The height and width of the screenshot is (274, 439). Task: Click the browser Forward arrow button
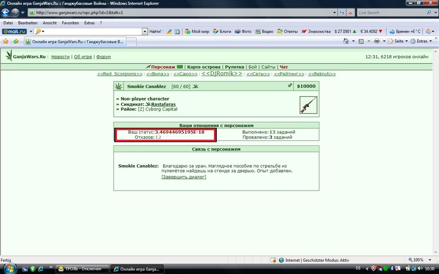tap(15, 13)
